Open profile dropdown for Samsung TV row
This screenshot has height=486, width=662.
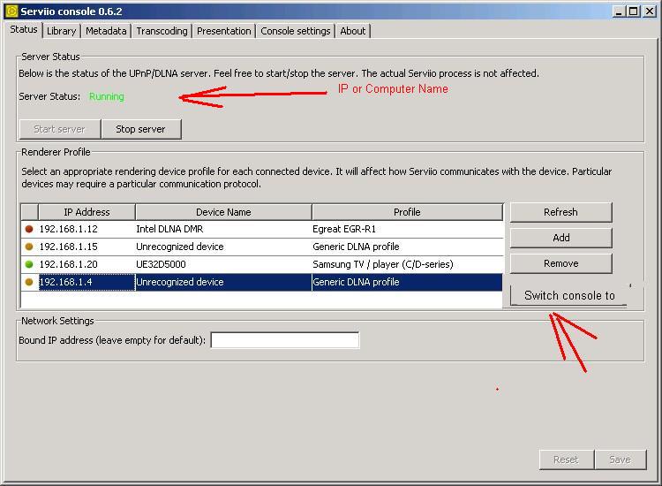pyautogui.click(x=406, y=264)
